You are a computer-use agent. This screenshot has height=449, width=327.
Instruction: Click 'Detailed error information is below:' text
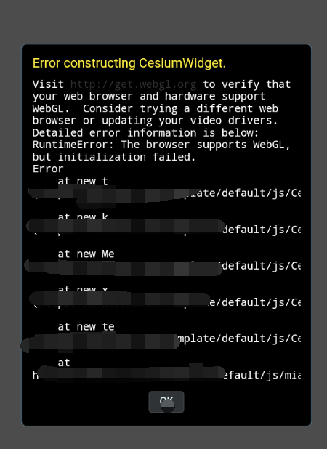click(x=145, y=132)
